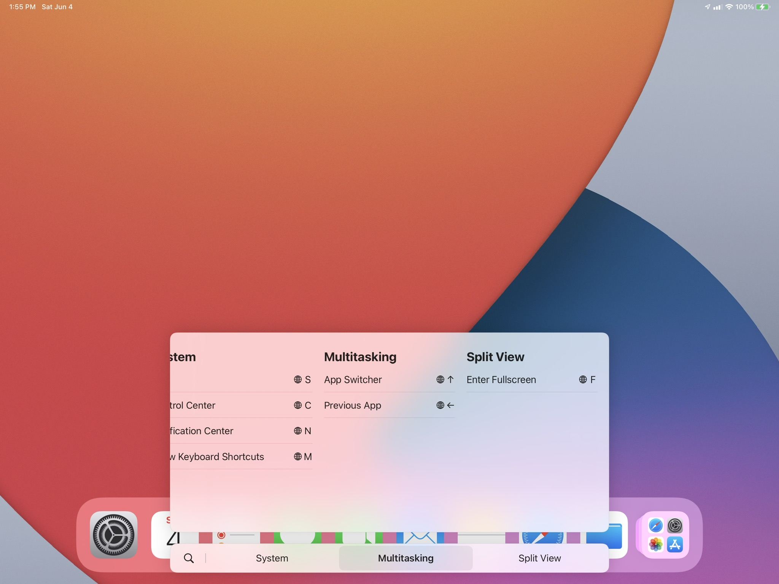Open the Settings app in dock
Screen dimensions: 779x584
[x=113, y=535]
